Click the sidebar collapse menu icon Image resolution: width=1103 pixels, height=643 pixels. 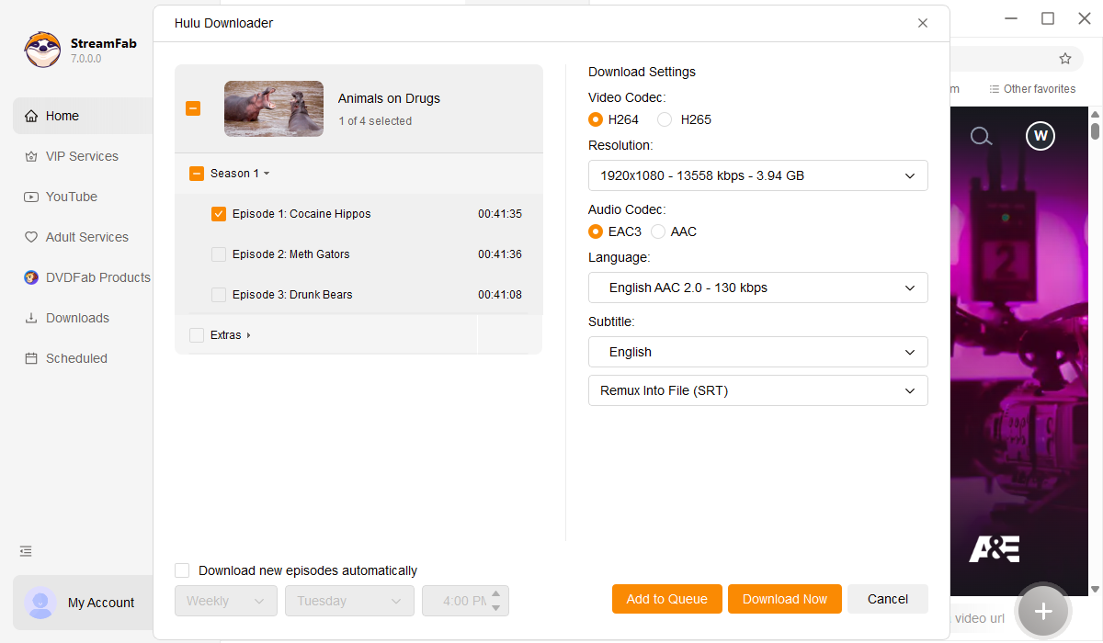pos(26,551)
